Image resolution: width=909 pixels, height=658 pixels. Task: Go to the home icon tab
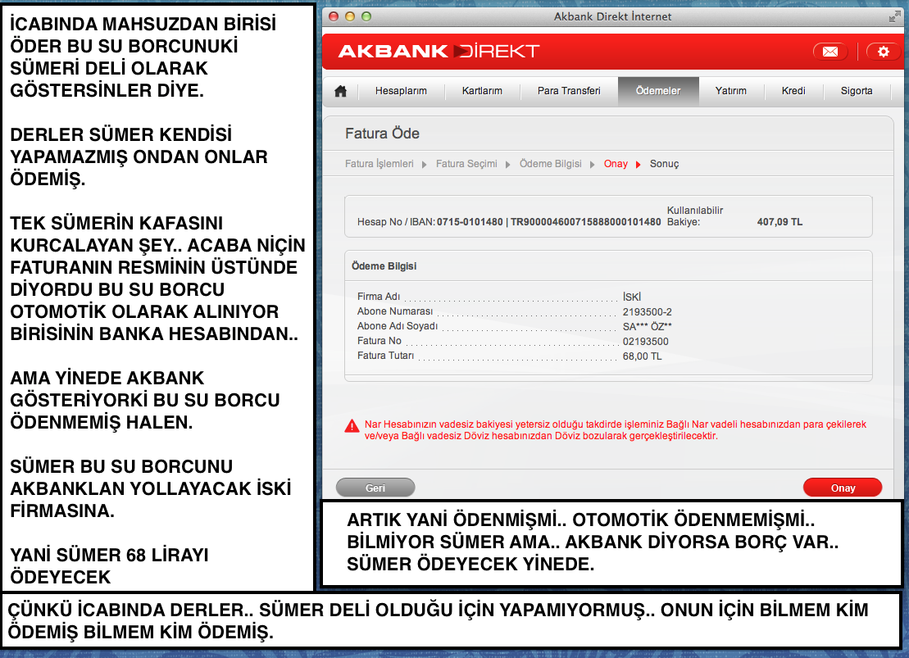(x=341, y=91)
